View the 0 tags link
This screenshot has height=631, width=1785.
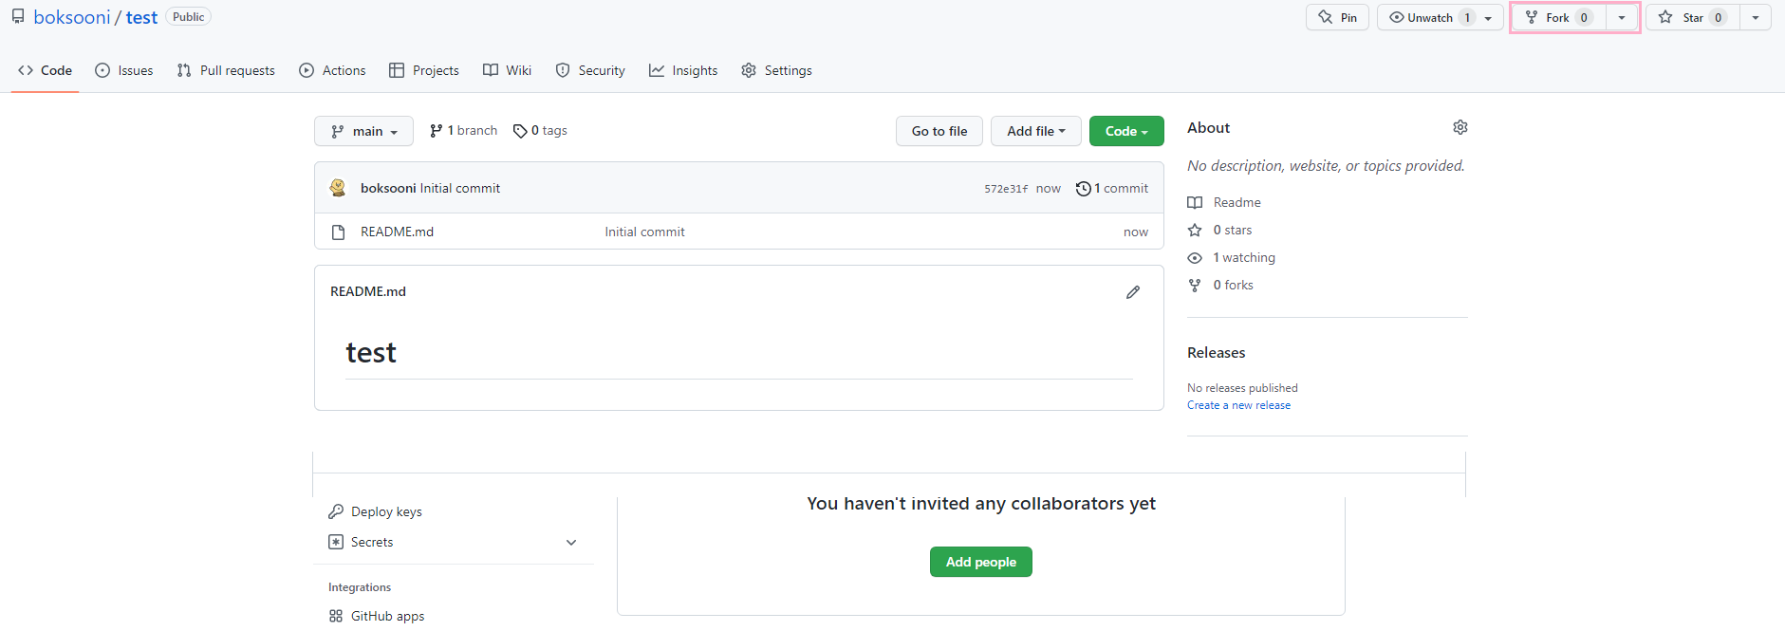pos(540,131)
